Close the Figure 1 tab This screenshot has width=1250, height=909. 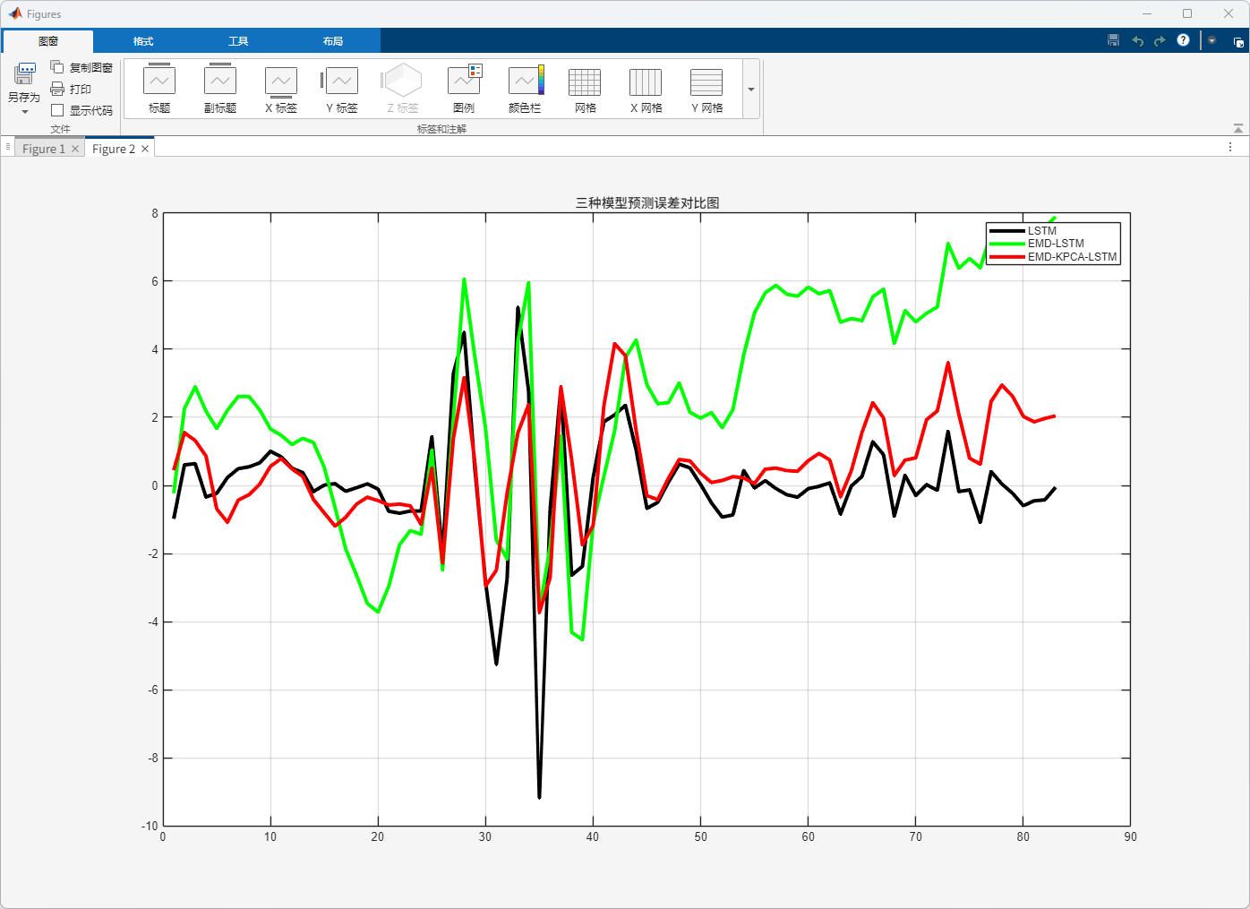75,149
